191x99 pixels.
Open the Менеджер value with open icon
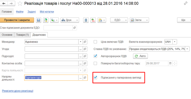[x=85, y=42]
